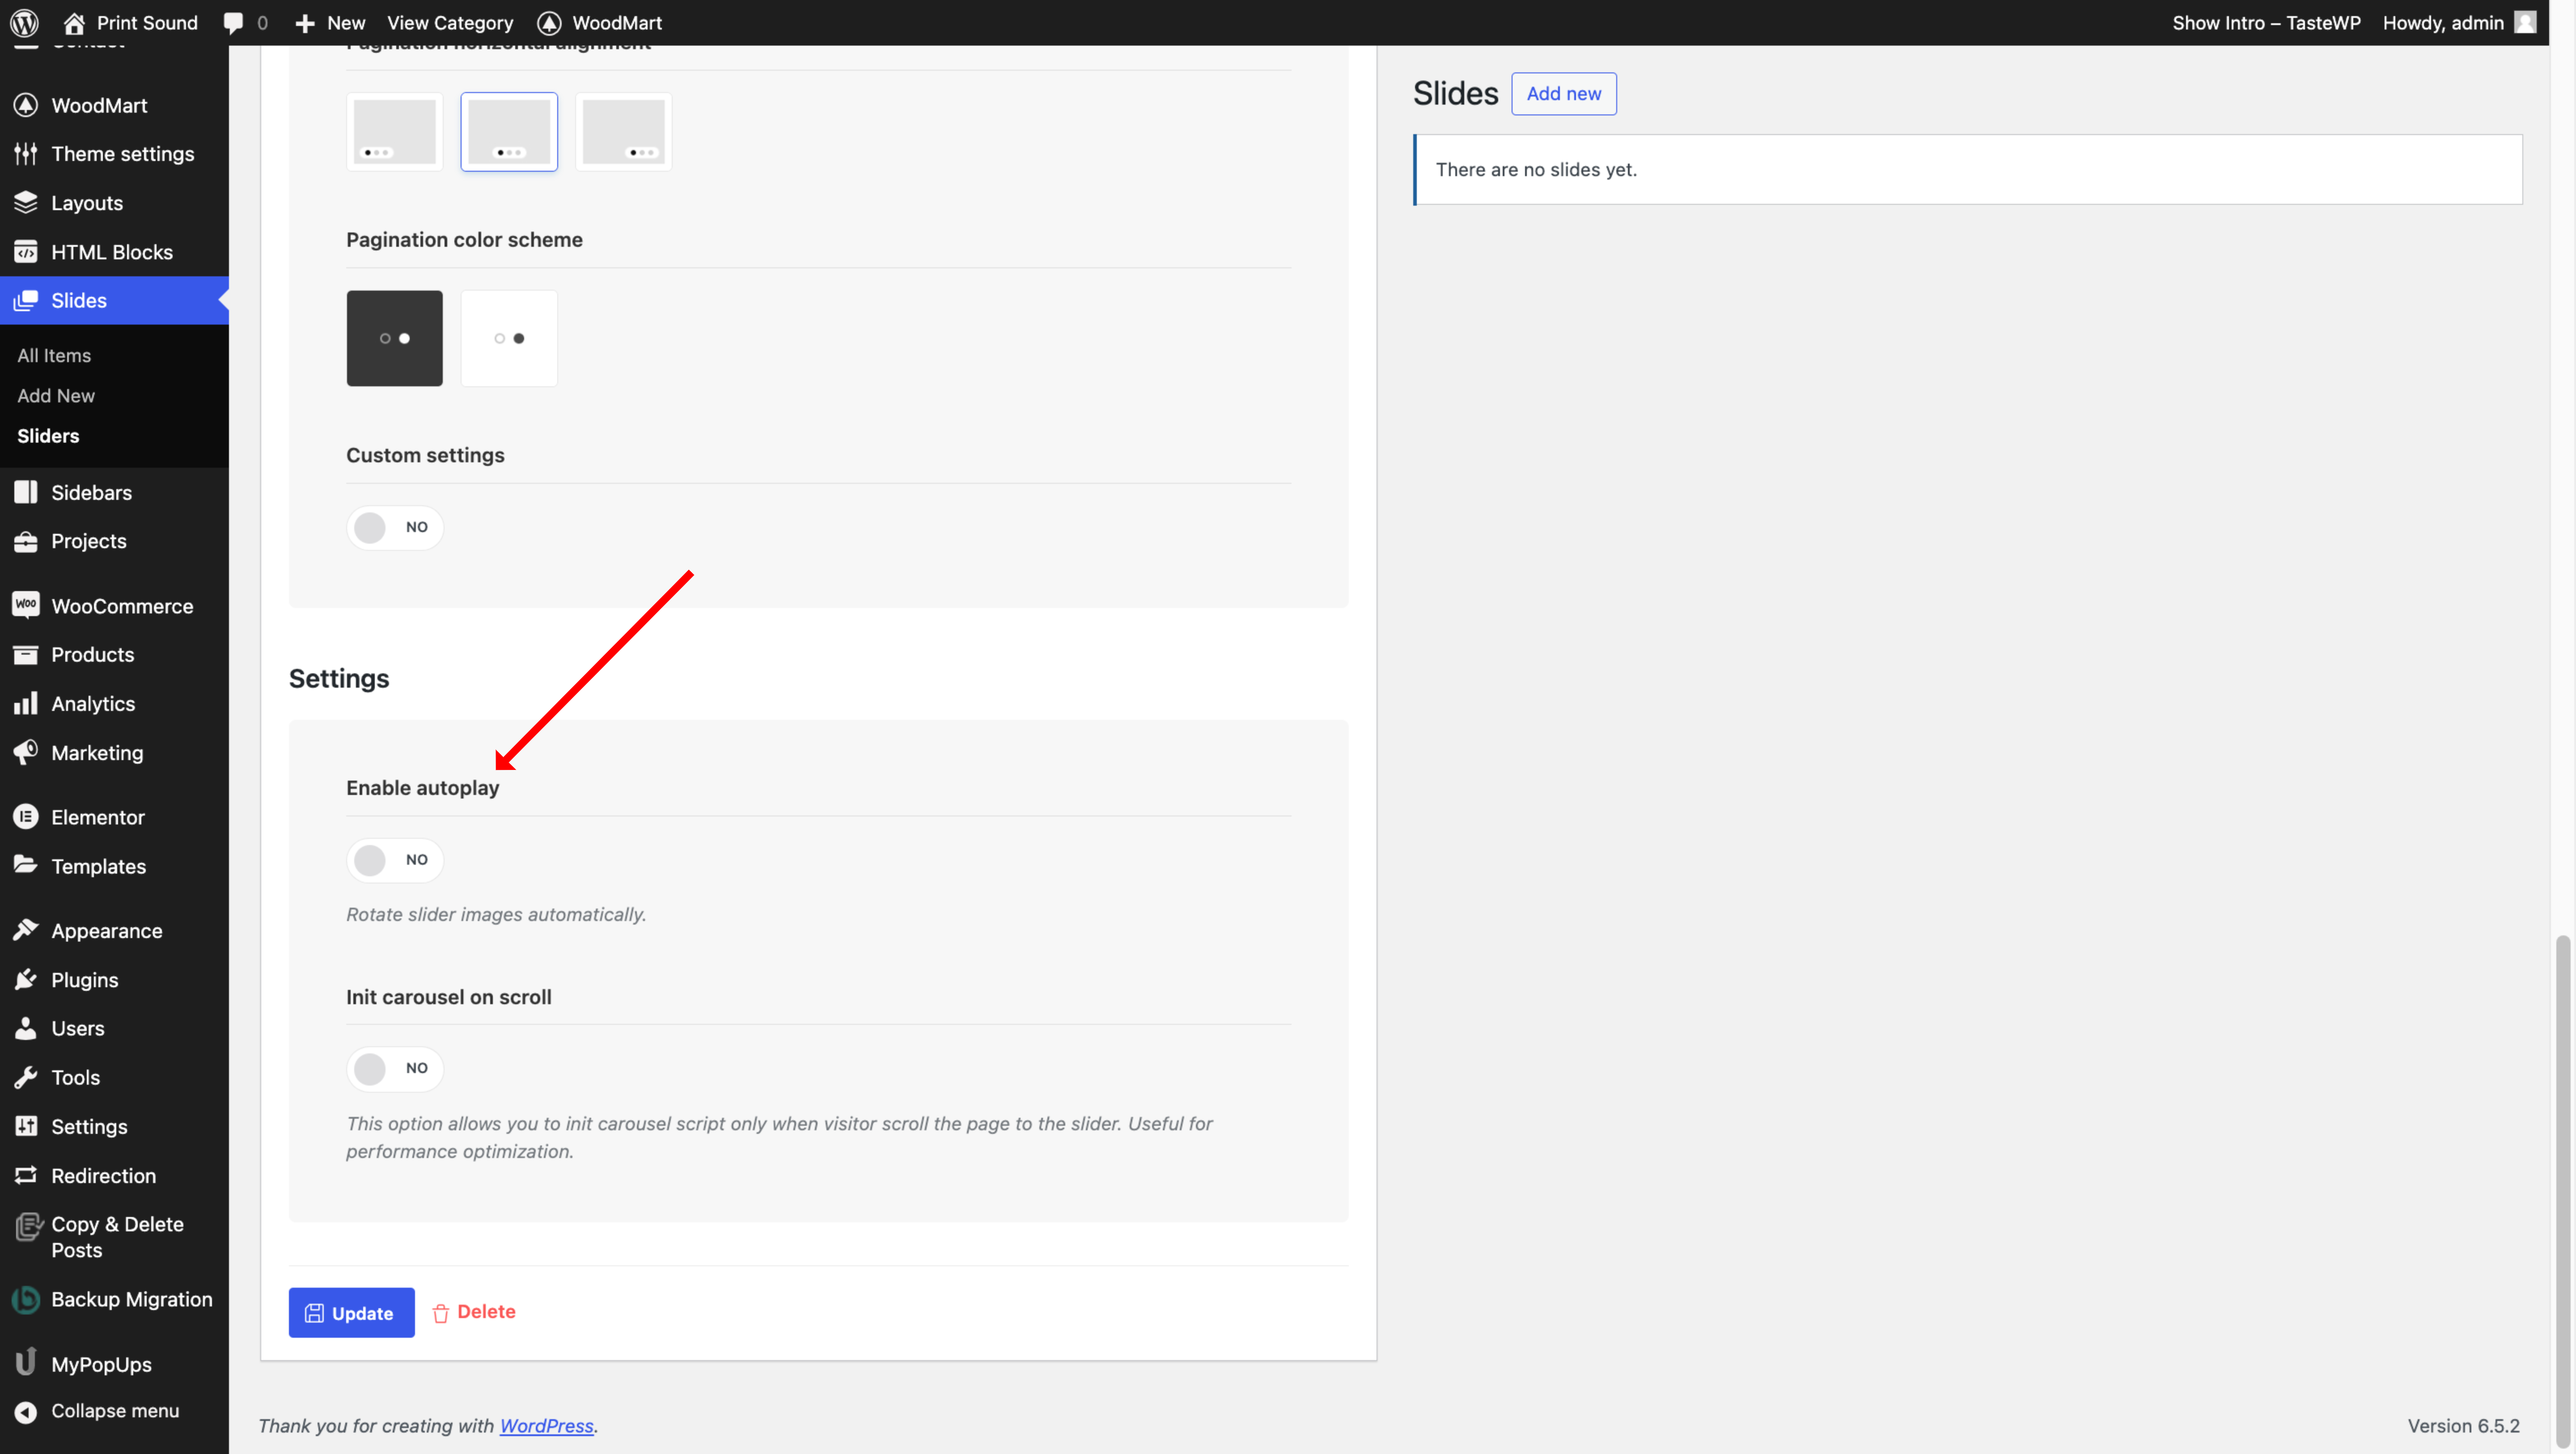
Task: Select left pagination alignment option
Action: click(x=395, y=132)
